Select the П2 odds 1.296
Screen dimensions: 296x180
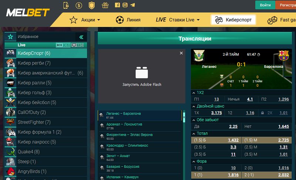283,99
